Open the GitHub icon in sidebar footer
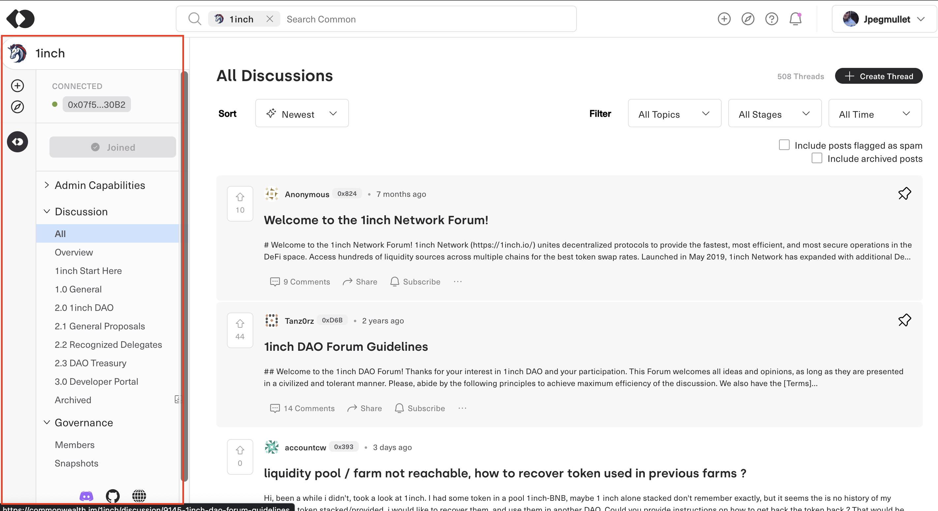This screenshot has width=938, height=511. click(x=112, y=496)
